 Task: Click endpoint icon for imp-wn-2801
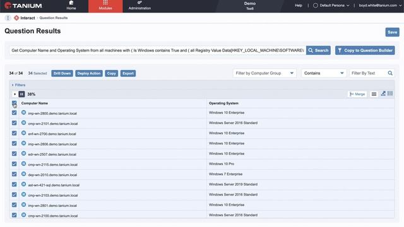coord(24,204)
